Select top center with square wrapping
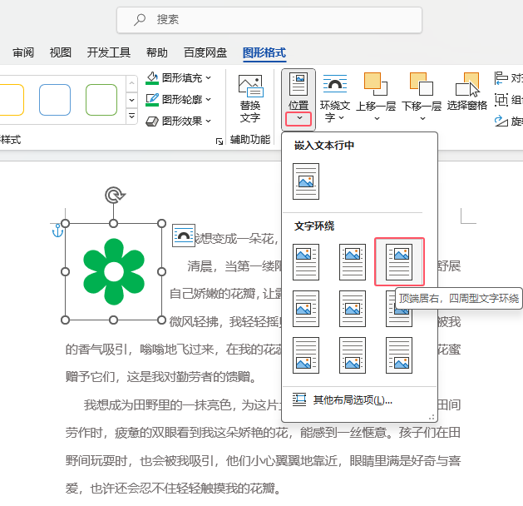Screen dimensions: 523x506 click(353, 262)
